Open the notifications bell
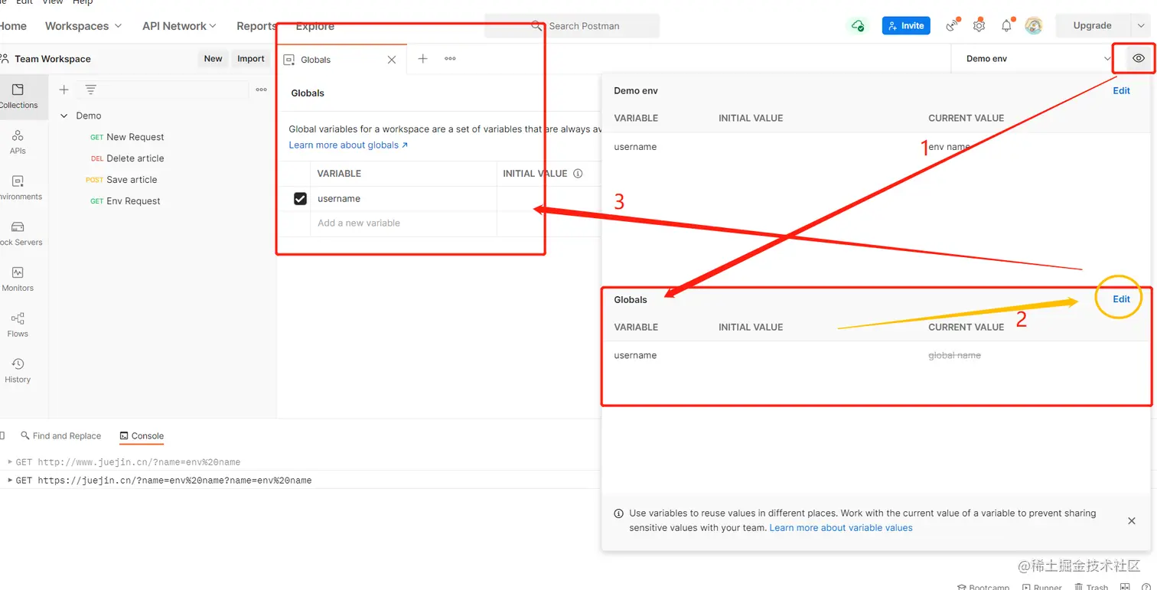The width and height of the screenshot is (1157, 590). [1006, 25]
